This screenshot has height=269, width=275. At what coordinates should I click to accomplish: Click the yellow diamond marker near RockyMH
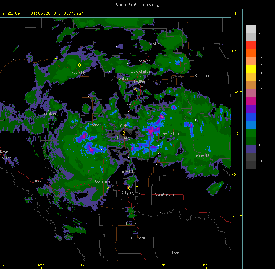pyautogui.click(x=80, y=65)
